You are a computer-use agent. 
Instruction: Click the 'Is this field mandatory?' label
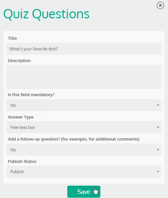point(31,95)
